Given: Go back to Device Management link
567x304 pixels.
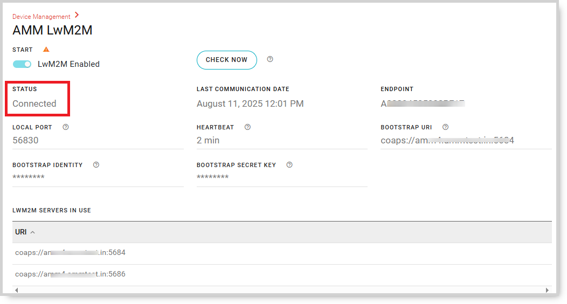Looking at the screenshot, I should [x=42, y=17].
